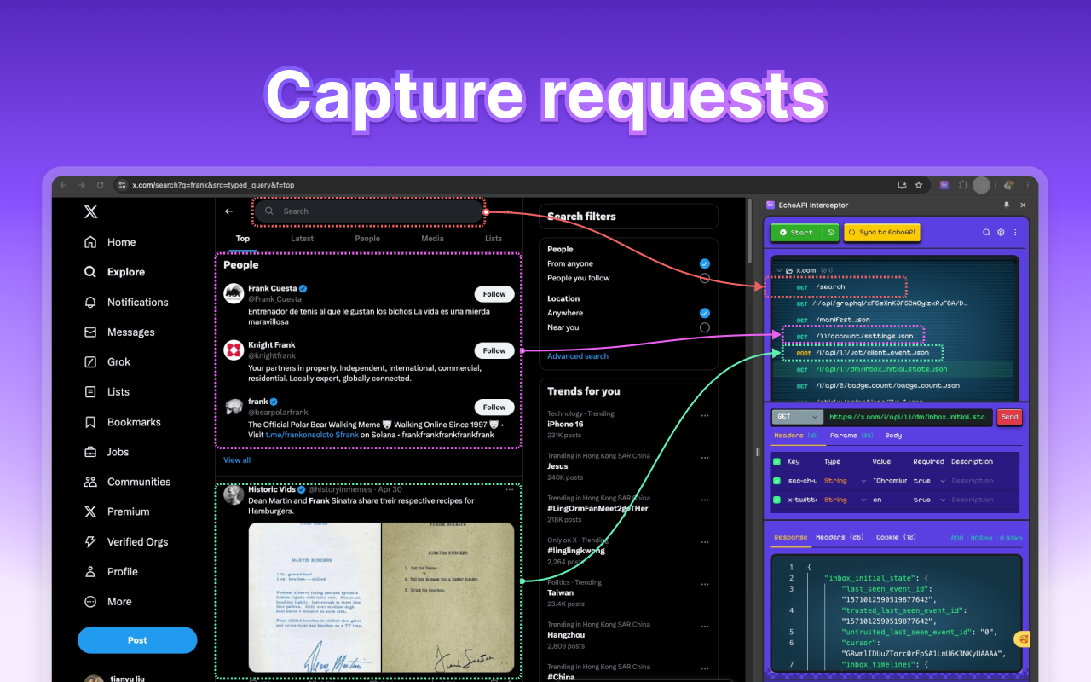Click the blue Post button
1091x682 pixels.
137,640
